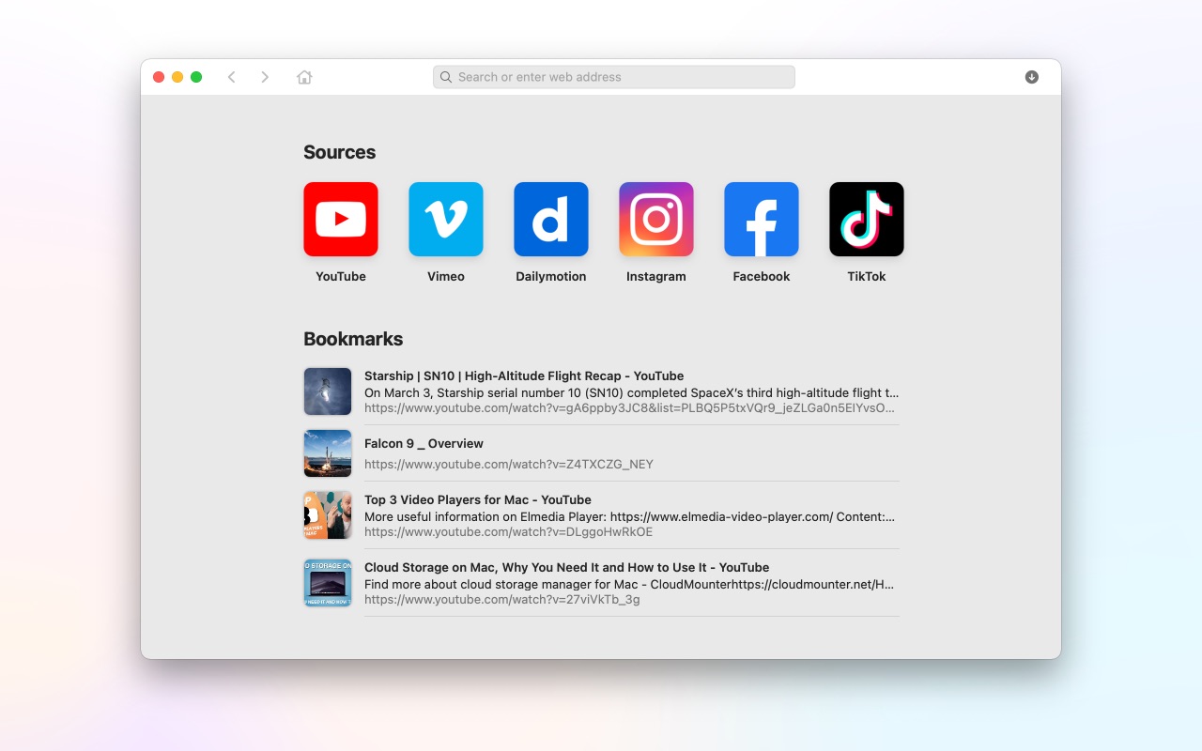This screenshot has height=751, width=1202.
Task: Click the YouTube label under its icon
Action: coord(341,276)
